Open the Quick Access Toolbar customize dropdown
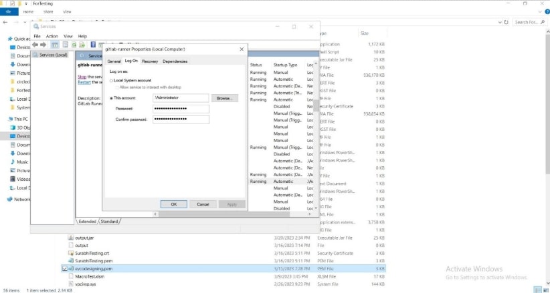This screenshot has height=293, width=550. (x=26, y=3)
